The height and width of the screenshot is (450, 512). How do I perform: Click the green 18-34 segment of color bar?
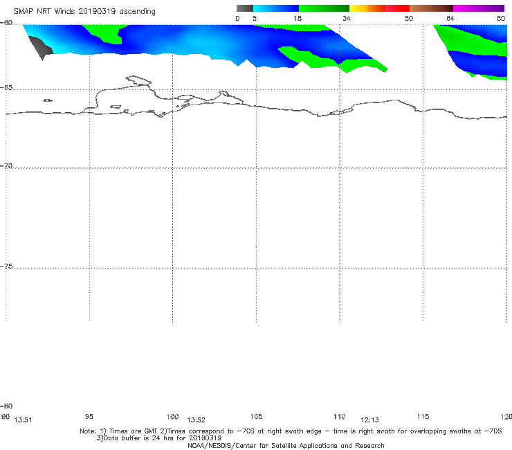(x=324, y=8)
